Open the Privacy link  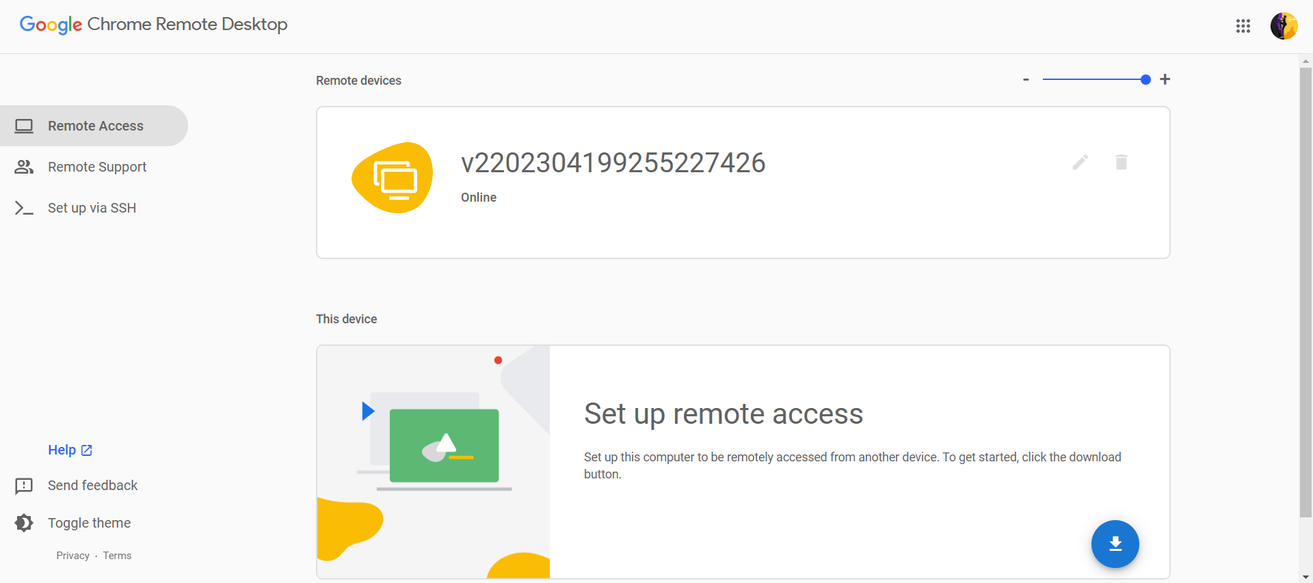point(72,556)
